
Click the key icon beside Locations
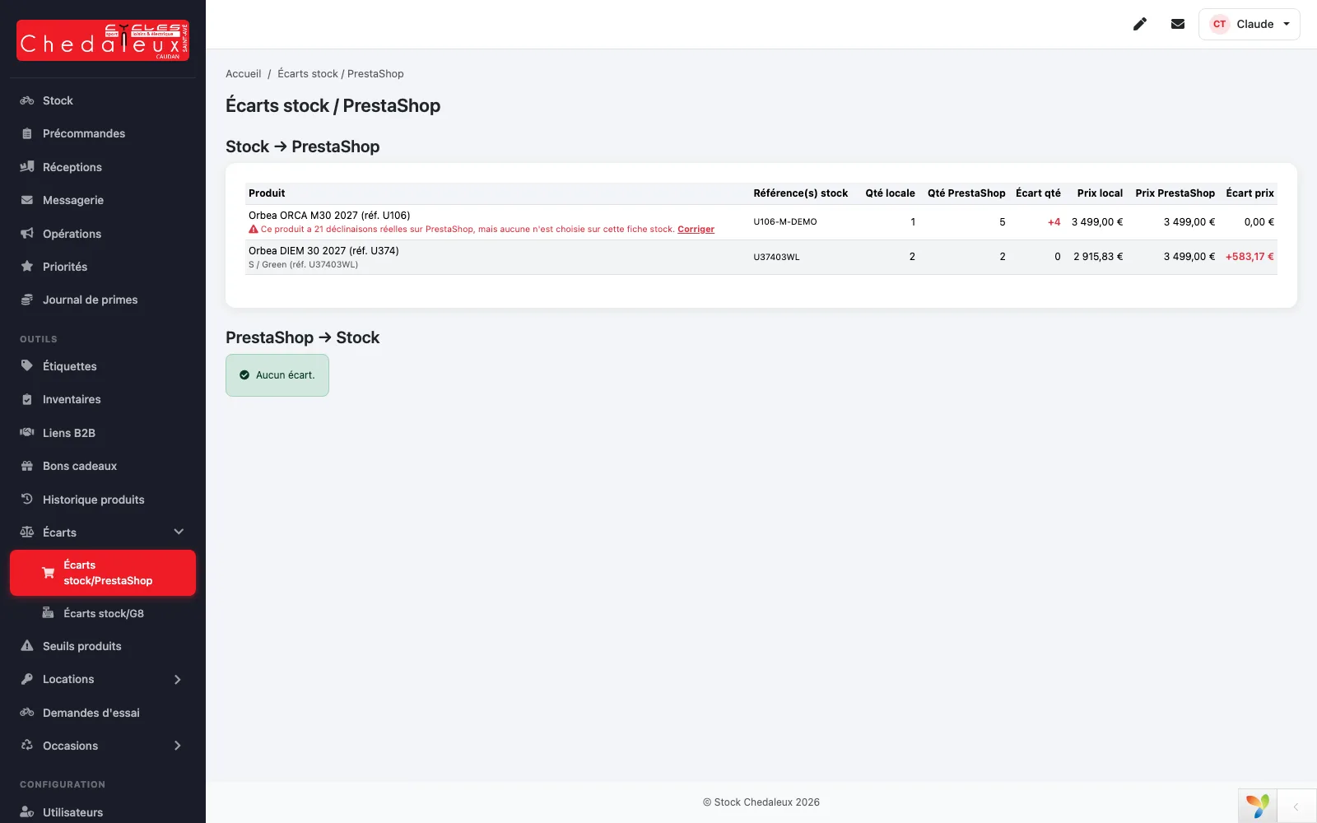tap(27, 679)
